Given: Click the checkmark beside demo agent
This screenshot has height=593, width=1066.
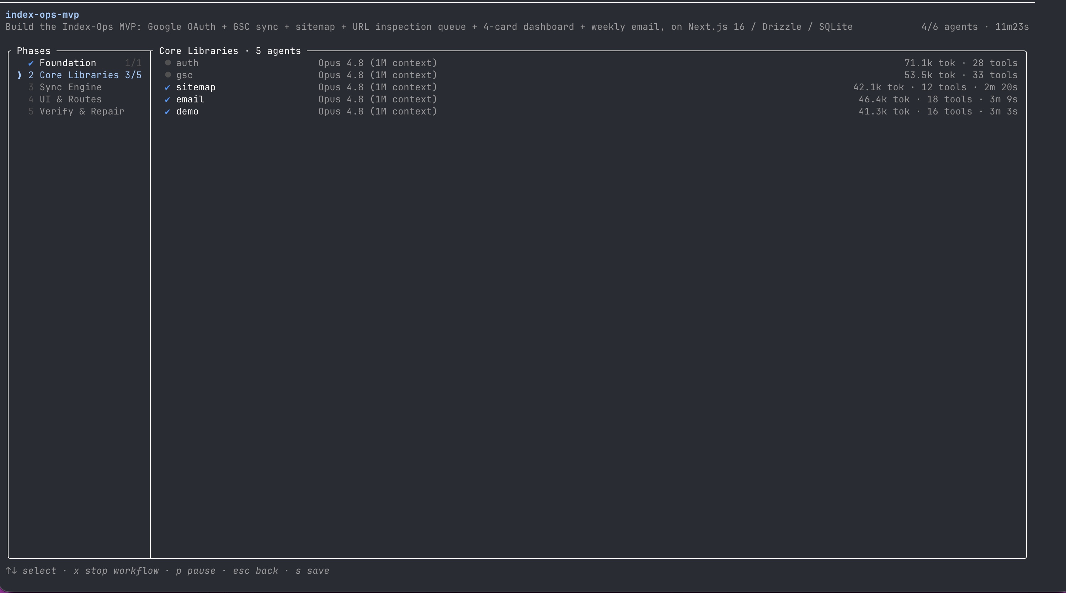Looking at the screenshot, I should coord(167,111).
